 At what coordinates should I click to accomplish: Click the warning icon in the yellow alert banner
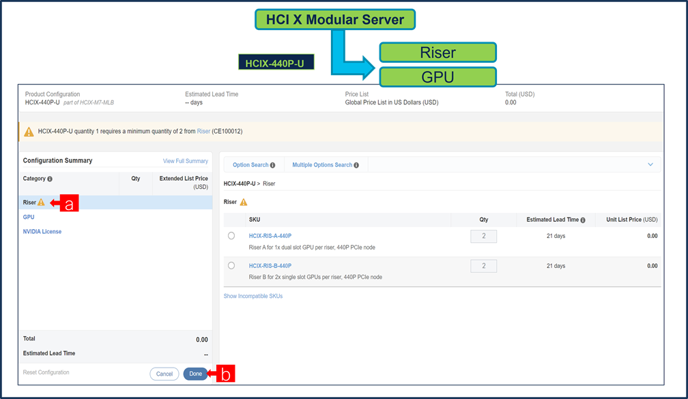point(29,132)
